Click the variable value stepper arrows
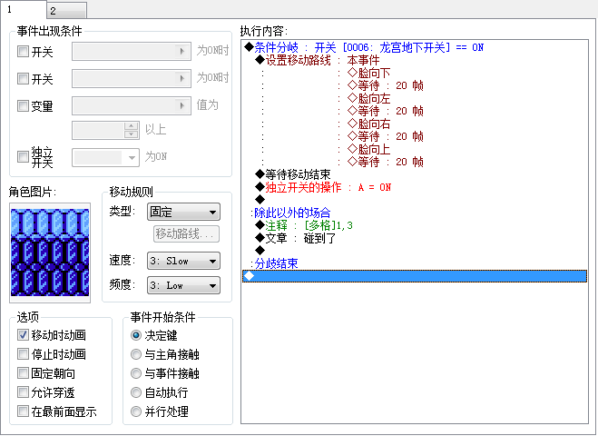The width and height of the screenshot is (598, 436). click(x=132, y=130)
